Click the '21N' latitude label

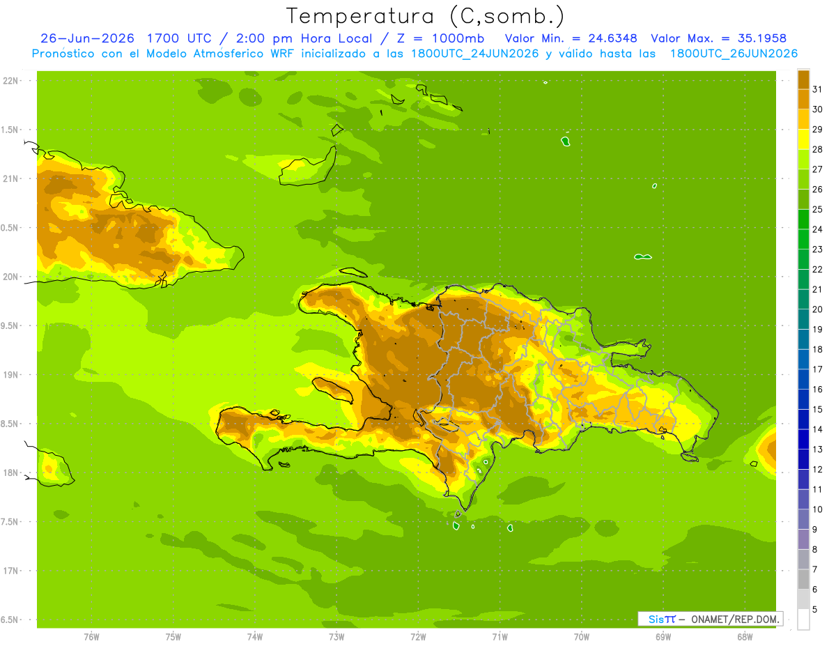(10, 178)
